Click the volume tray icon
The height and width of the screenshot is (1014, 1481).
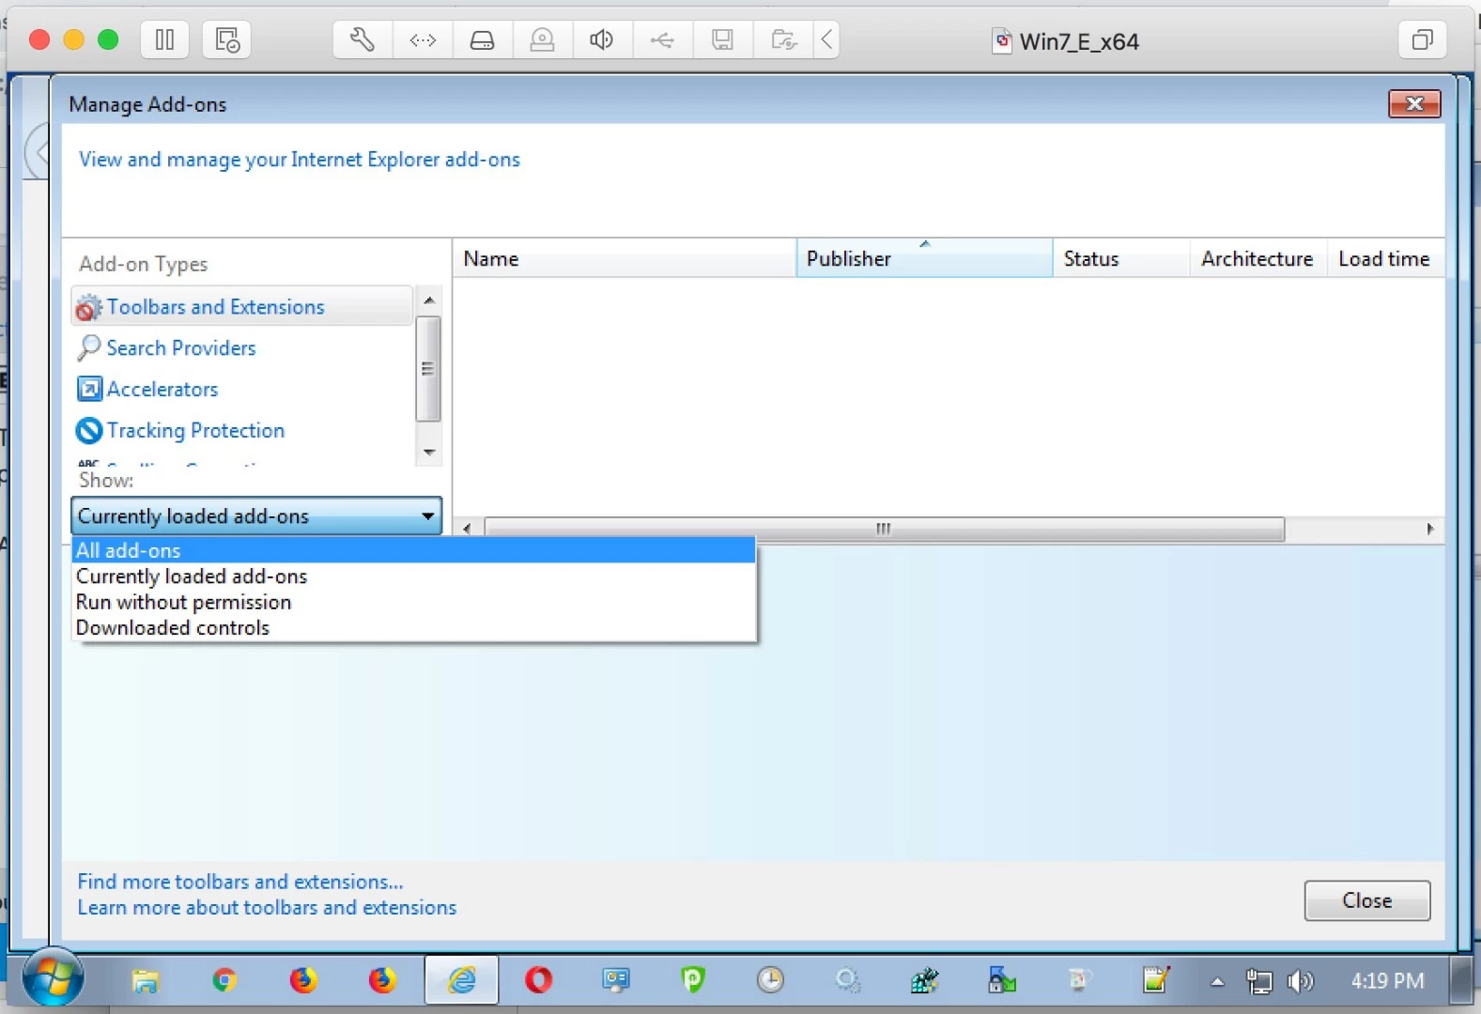click(1301, 982)
